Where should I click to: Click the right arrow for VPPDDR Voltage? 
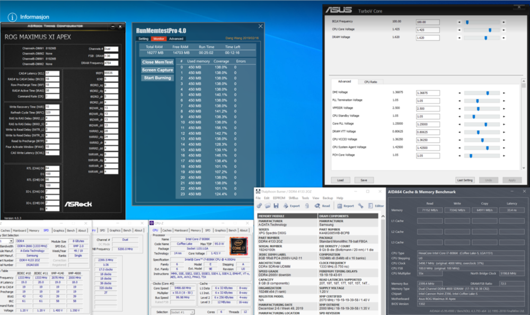pos(504,109)
